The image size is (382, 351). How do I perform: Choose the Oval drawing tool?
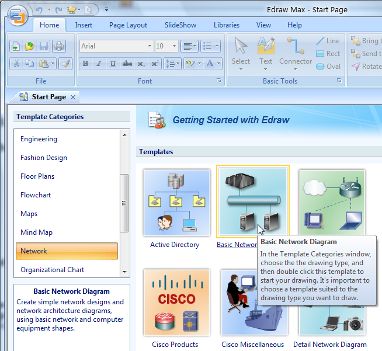328,67
